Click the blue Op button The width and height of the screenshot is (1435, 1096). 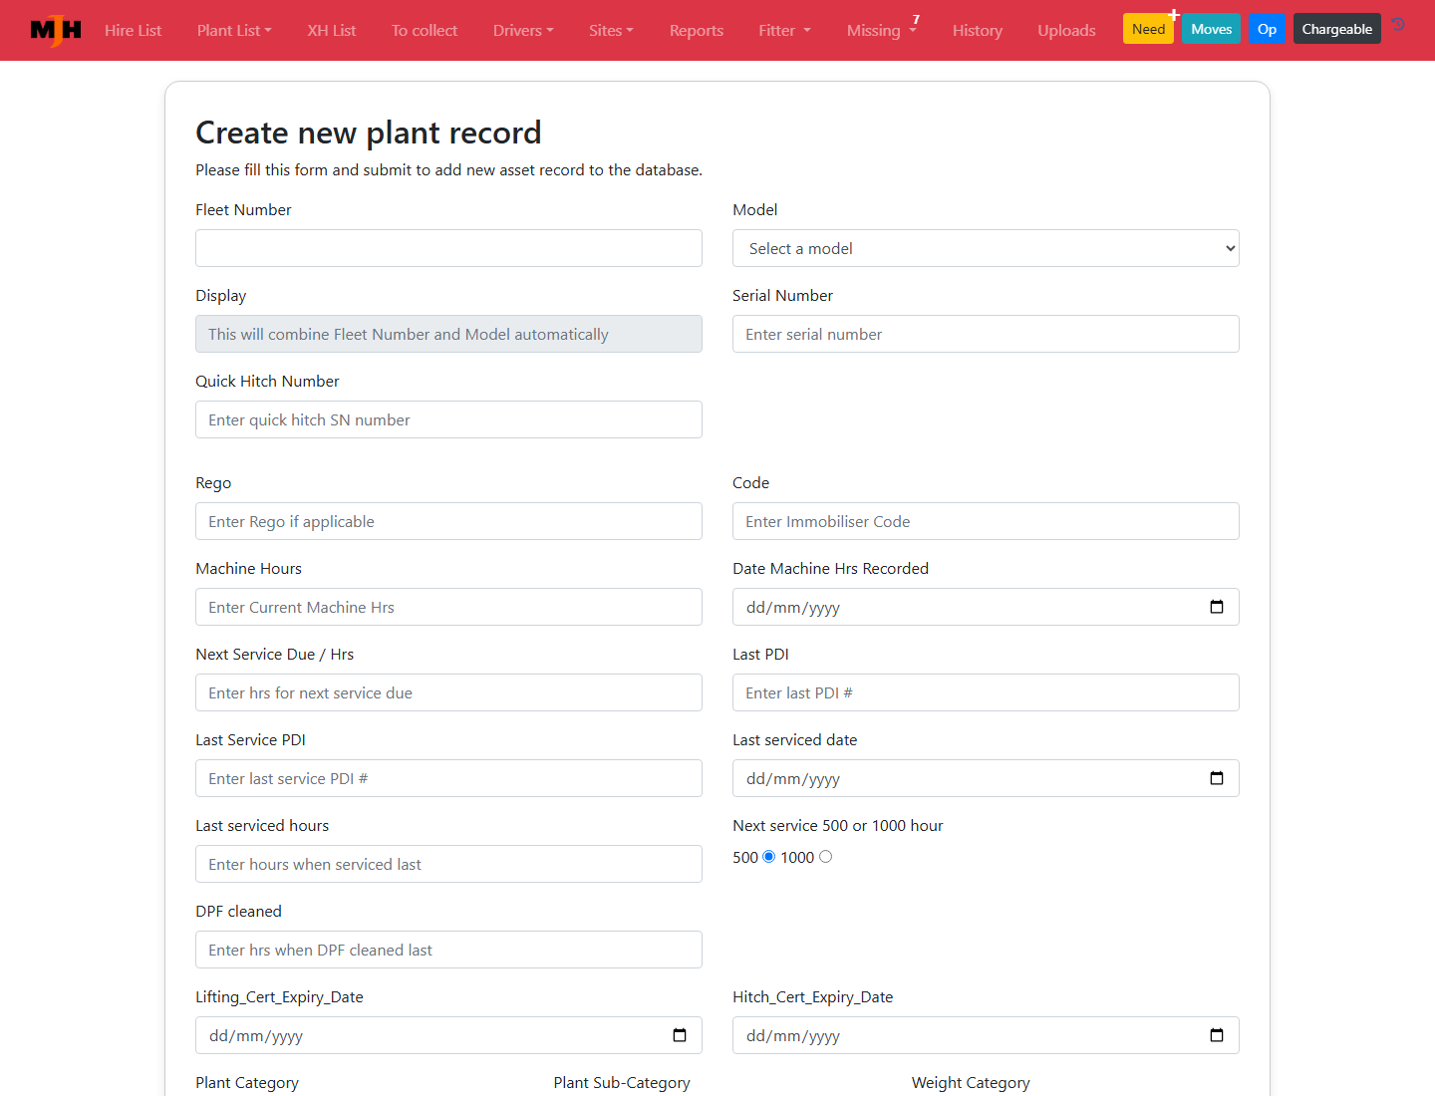click(x=1267, y=29)
